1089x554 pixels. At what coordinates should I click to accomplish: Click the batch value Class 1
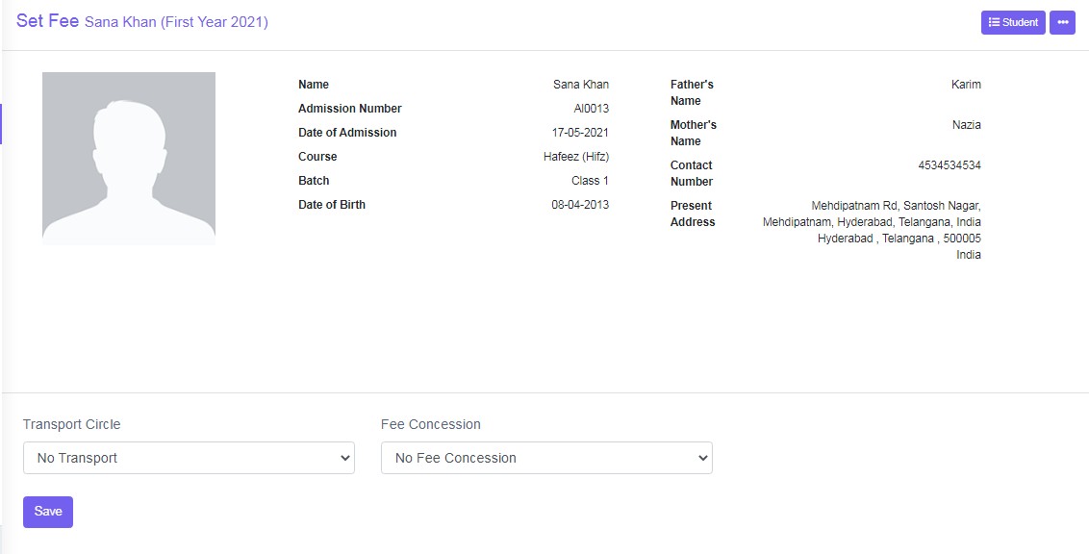click(590, 181)
